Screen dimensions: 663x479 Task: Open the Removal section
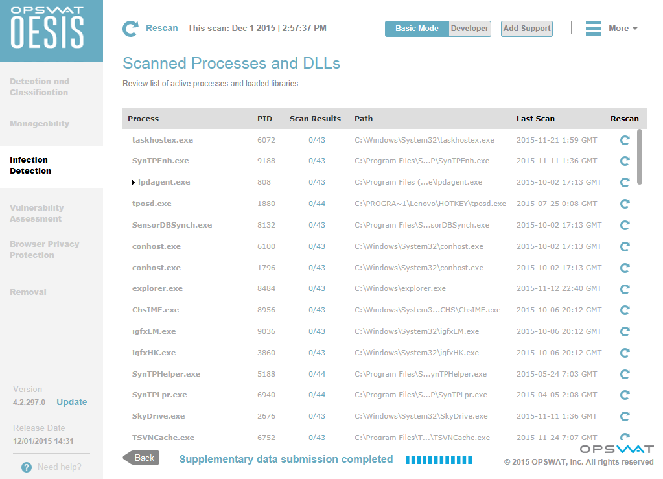(x=28, y=292)
